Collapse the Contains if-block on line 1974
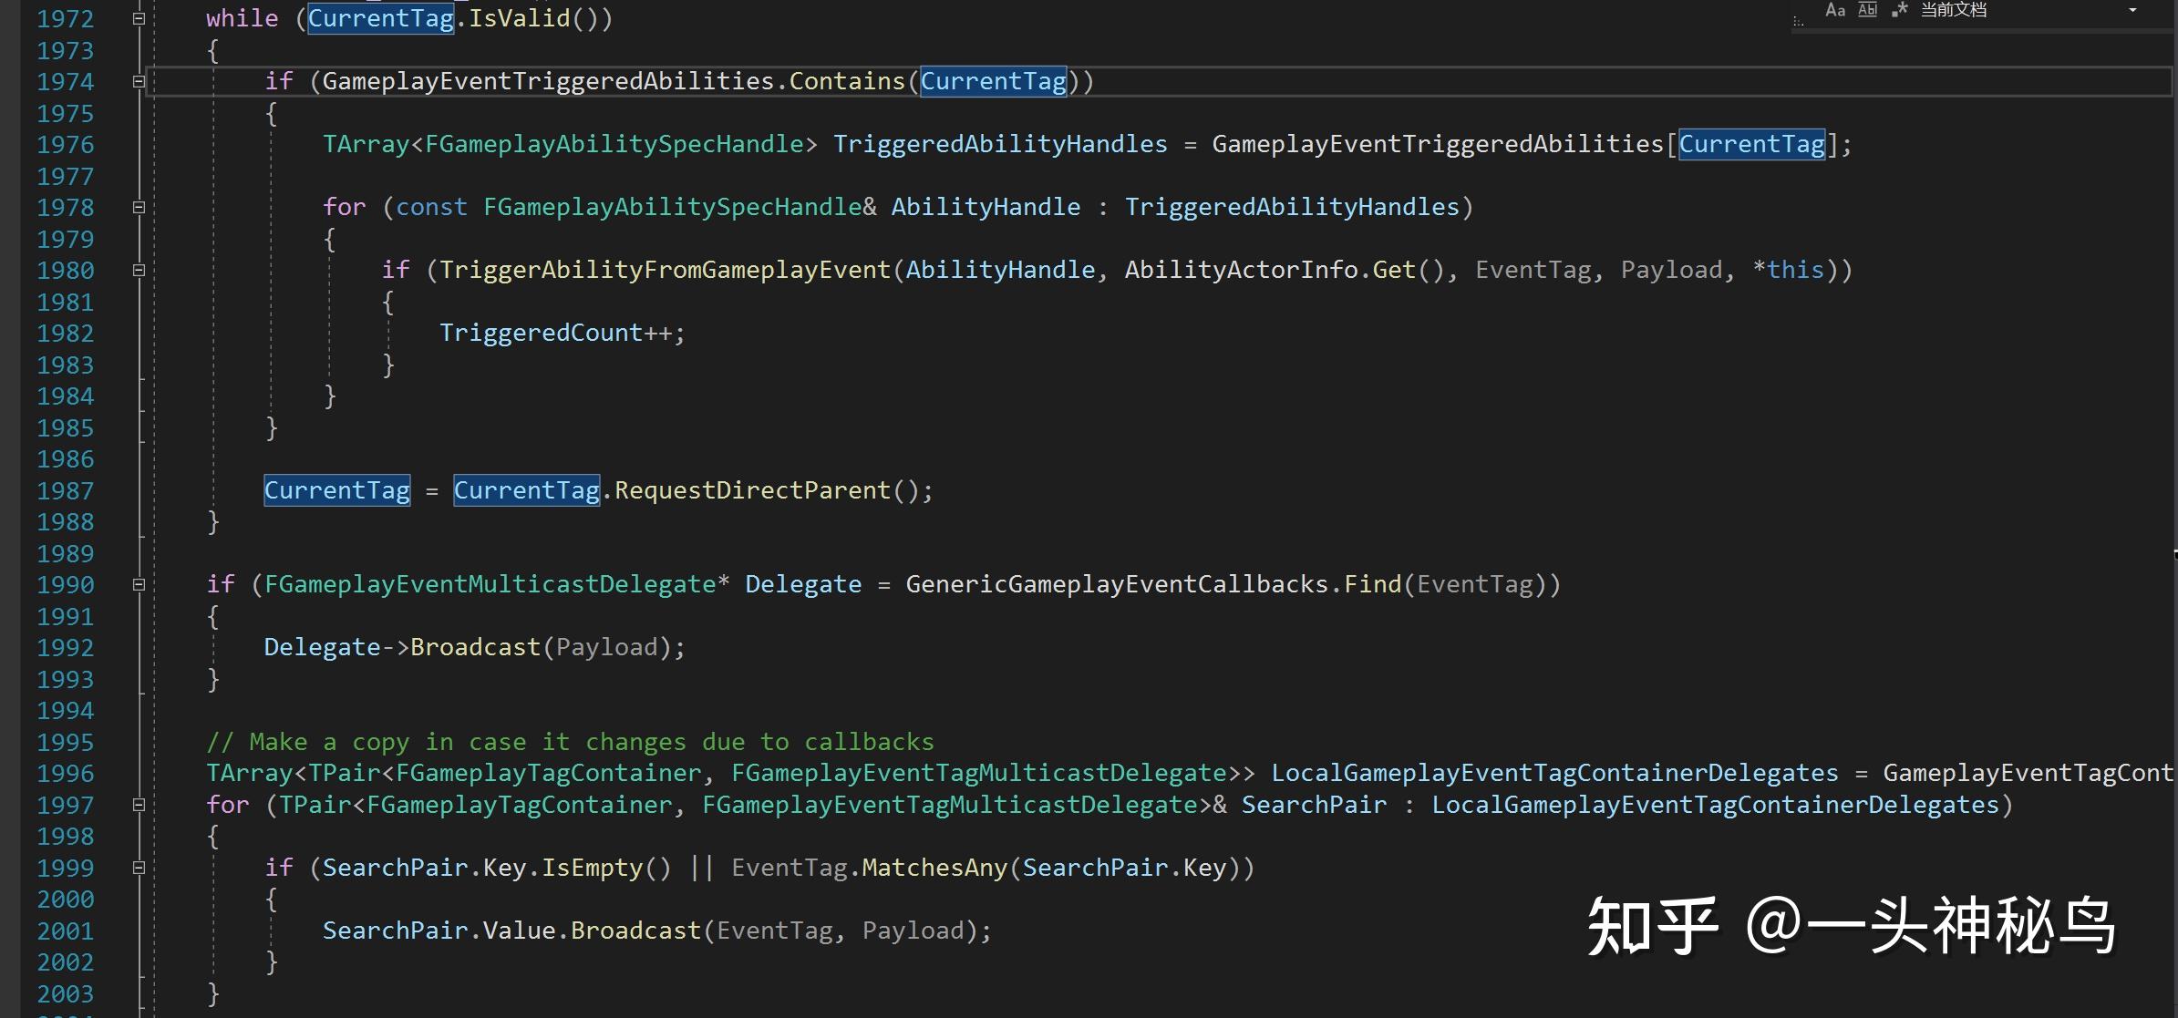Image resolution: width=2178 pixels, height=1018 pixels. tap(139, 81)
